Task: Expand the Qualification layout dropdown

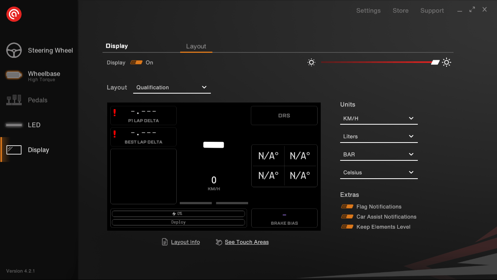Action: [x=172, y=87]
